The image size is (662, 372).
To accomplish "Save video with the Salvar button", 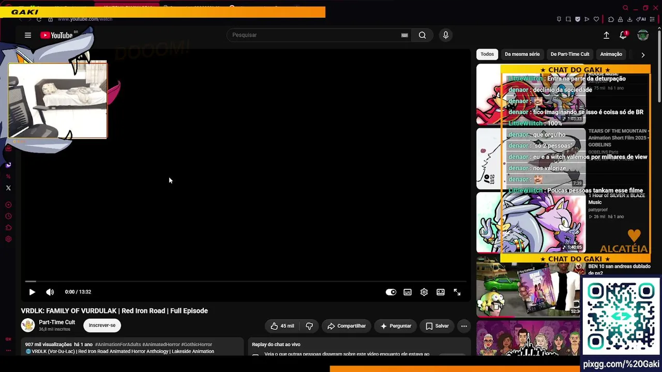I will (x=437, y=326).
